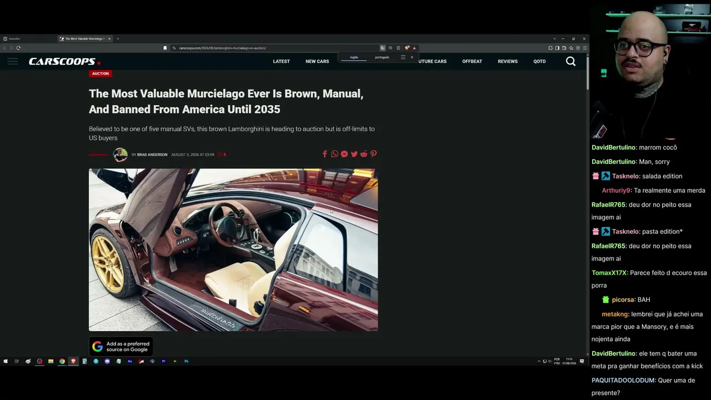Share the article on Facebook

(325, 154)
